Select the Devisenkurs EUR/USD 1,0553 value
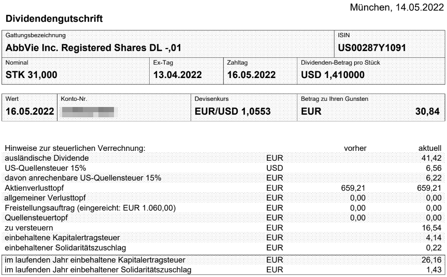 point(233,111)
